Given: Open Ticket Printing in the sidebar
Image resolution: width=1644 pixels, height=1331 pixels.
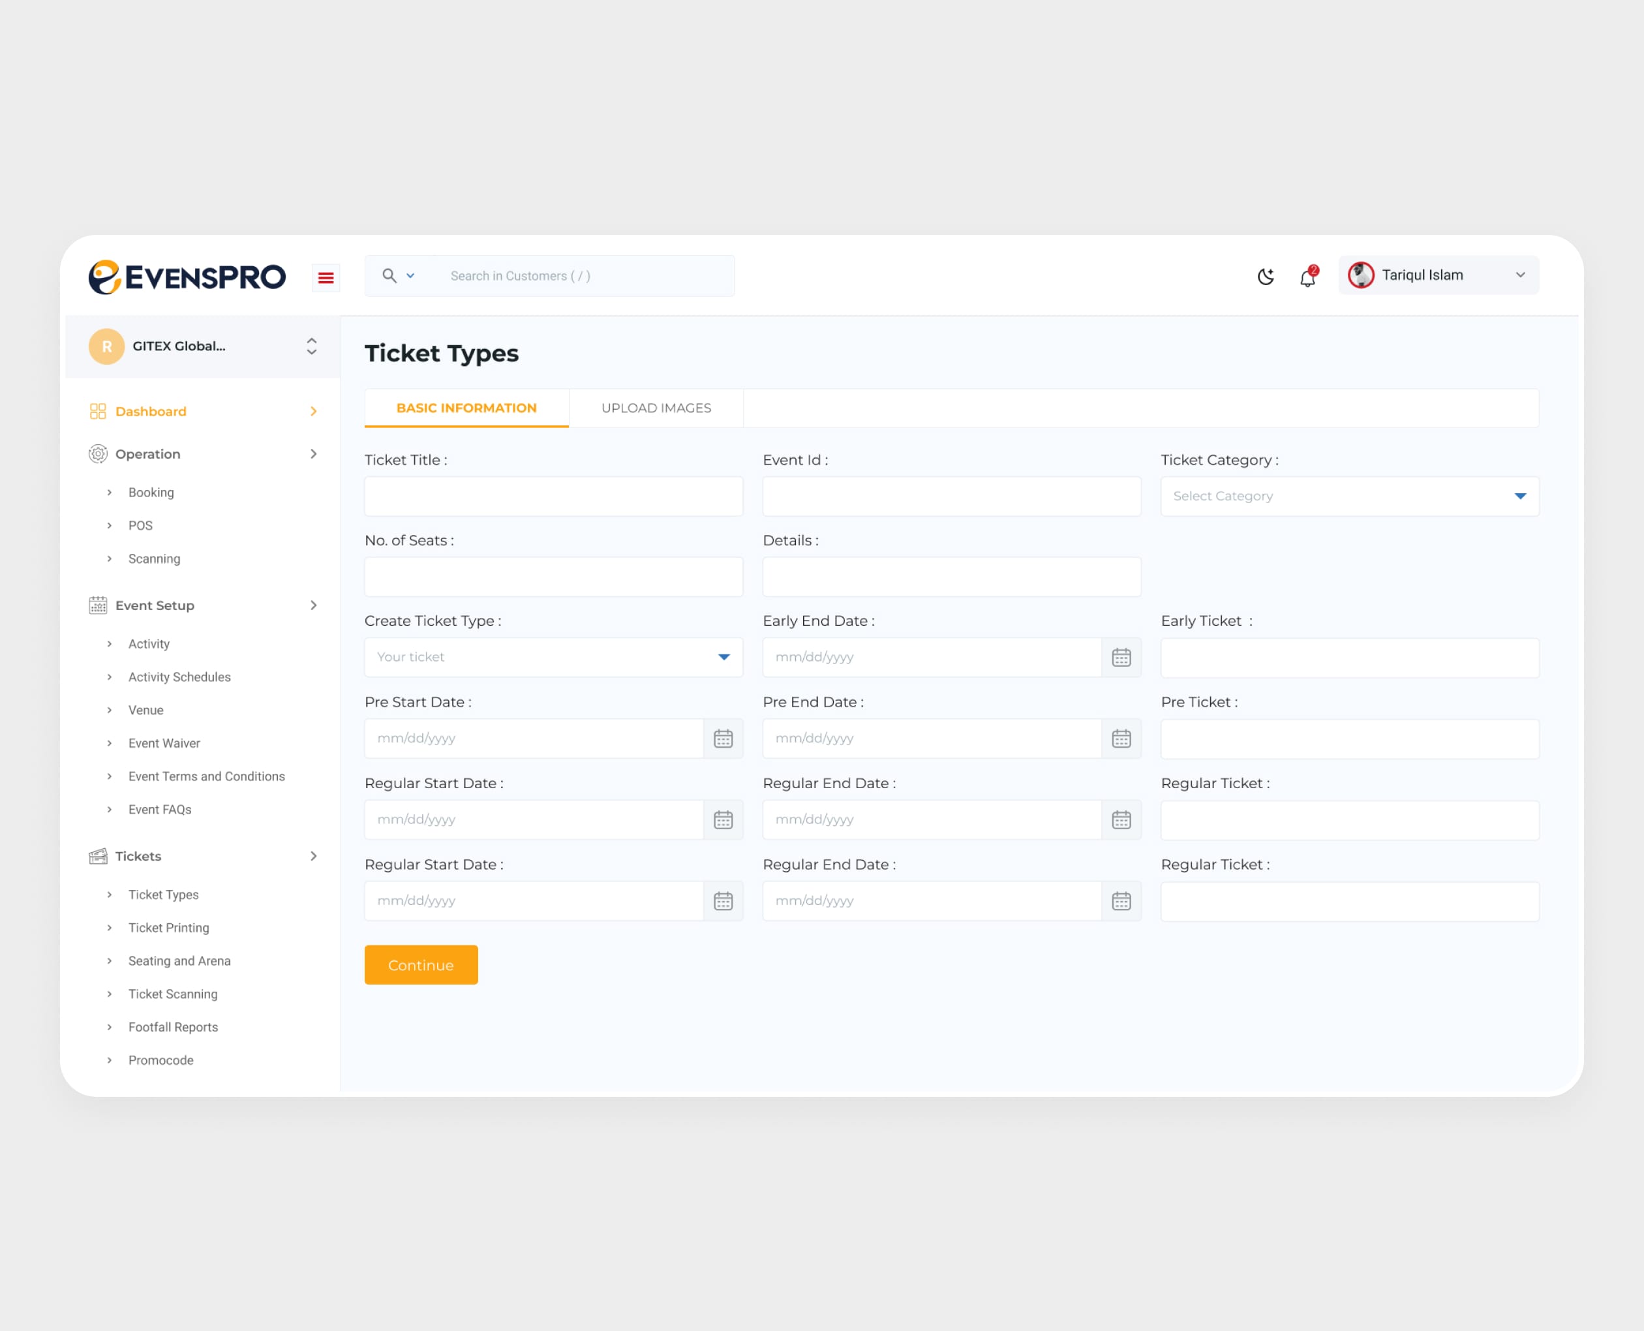Looking at the screenshot, I should click(168, 928).
